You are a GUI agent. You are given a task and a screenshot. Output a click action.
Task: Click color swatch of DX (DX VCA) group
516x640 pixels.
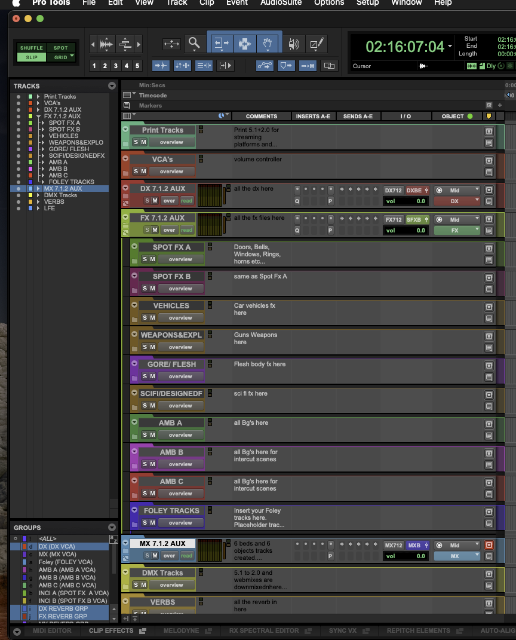pyautogui.click(x=24, y=547)
